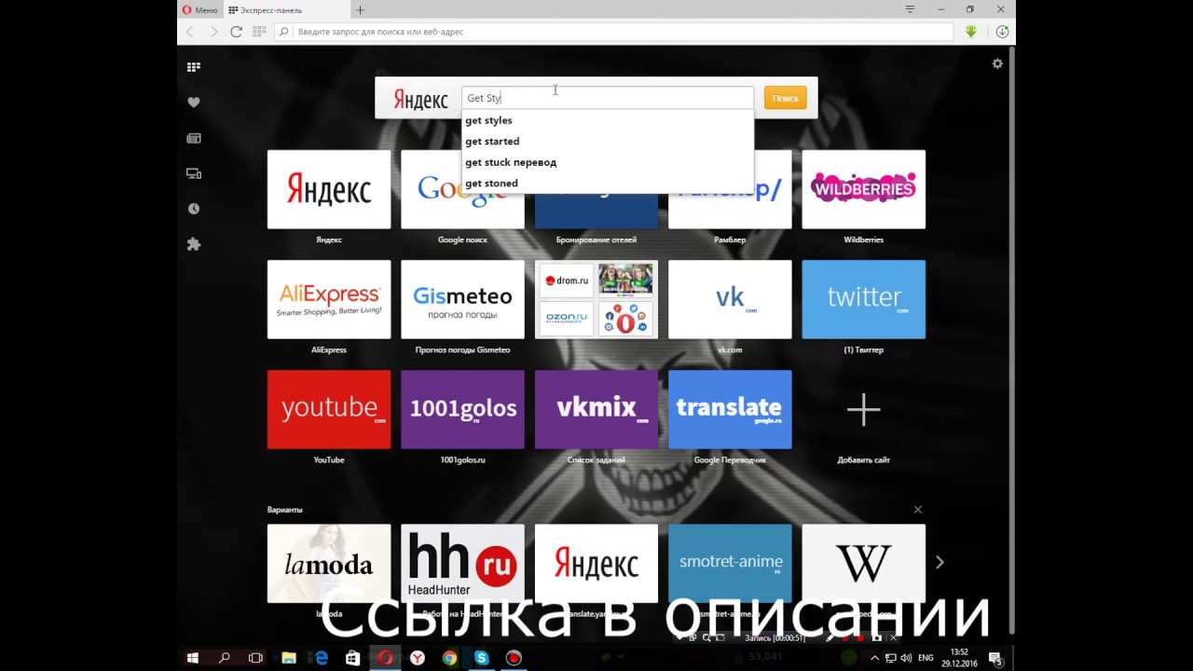
Task: Open the drom.ru folder tile
Action: coord(596,299)
